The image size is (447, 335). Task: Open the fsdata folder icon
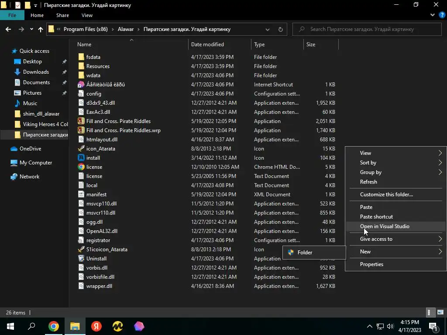pos(81,57)
